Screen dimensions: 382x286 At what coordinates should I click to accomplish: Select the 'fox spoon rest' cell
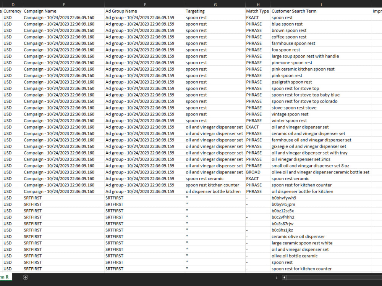[x=321, y=50]
